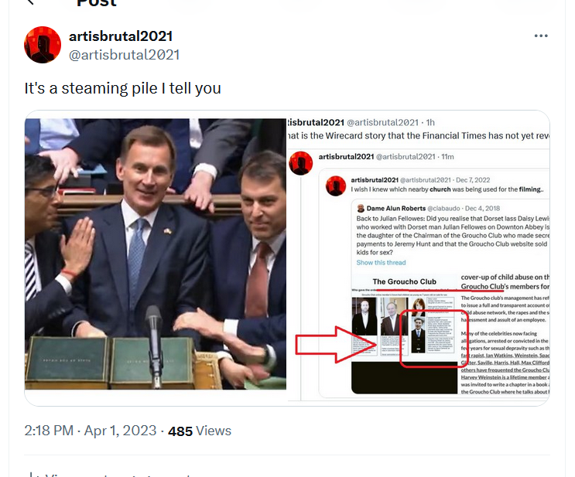This screenshot has height=477, width=575.
Task: Click the 2:18 PM · Apr 1, 2023 timestamp
Action: pyautogui.click(x=91, y=431)
